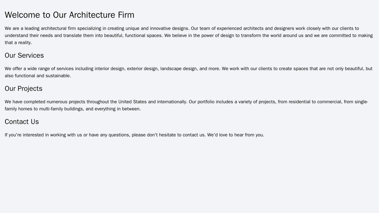Click the sentence 'We'd love to hear from you'
This screenshot has width=379, height=213.
235,135
